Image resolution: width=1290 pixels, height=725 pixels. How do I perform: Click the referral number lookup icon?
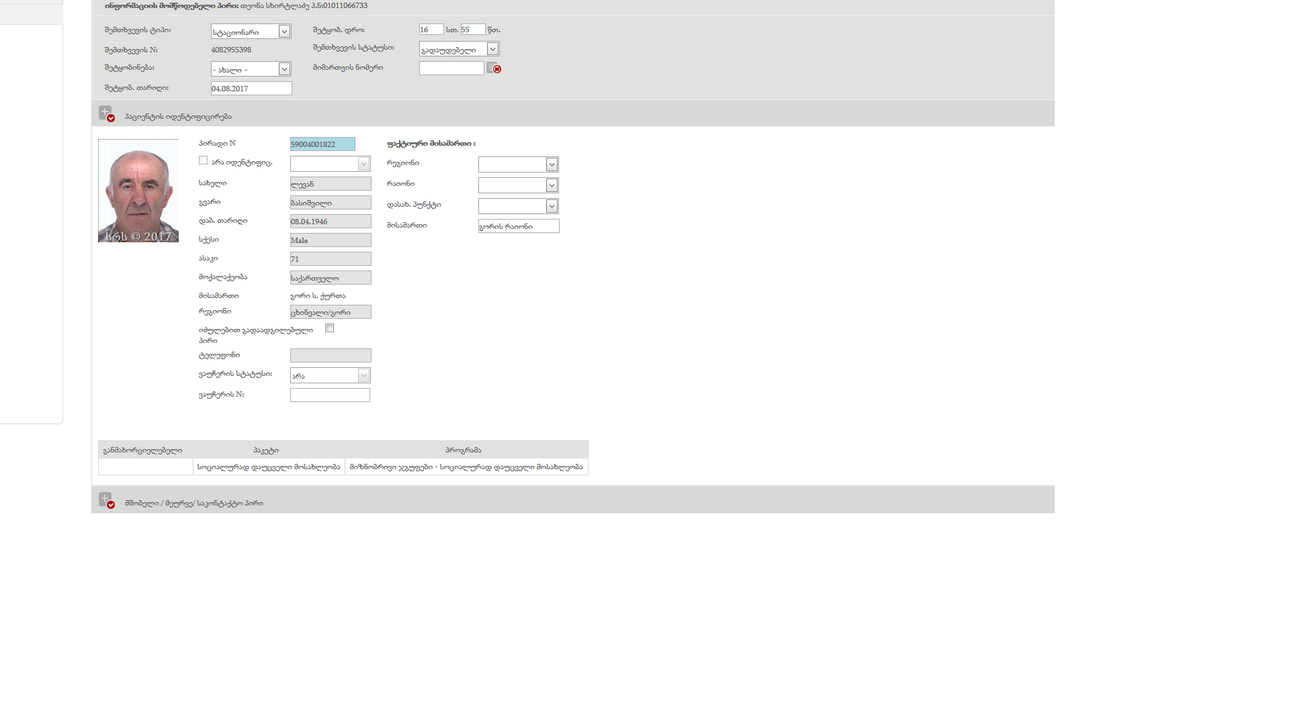point(494,68)
